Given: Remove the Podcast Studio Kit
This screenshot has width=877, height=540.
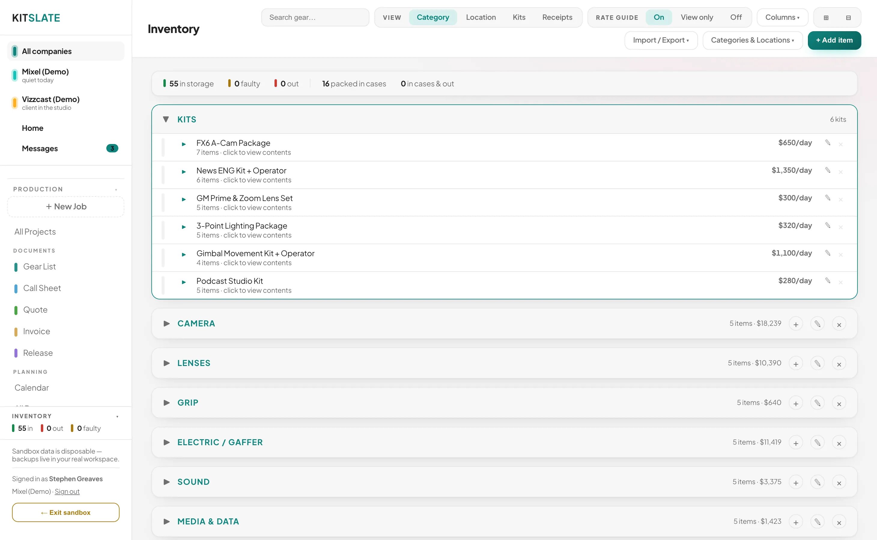Looking at the screenshot, I should pyautogui.click(x=841, y=282).
